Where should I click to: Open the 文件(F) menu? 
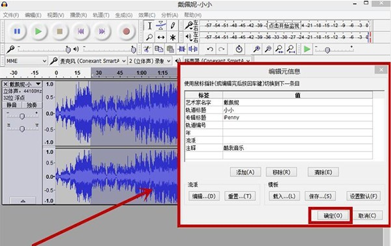click(x=10, y=15)
